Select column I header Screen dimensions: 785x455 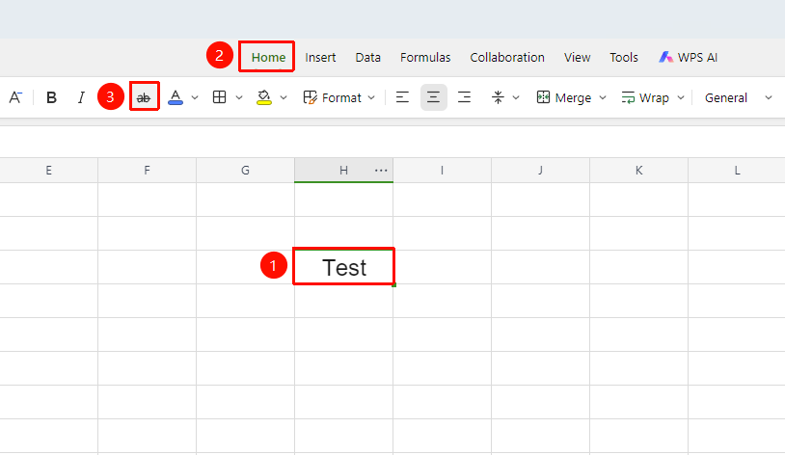(442, 171)
